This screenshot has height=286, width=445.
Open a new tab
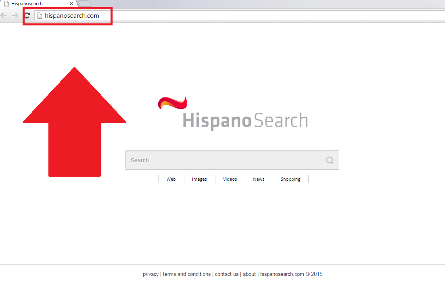point(85,4)
